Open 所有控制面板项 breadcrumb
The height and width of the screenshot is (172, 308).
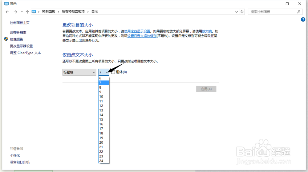click(x=73, y=12)
